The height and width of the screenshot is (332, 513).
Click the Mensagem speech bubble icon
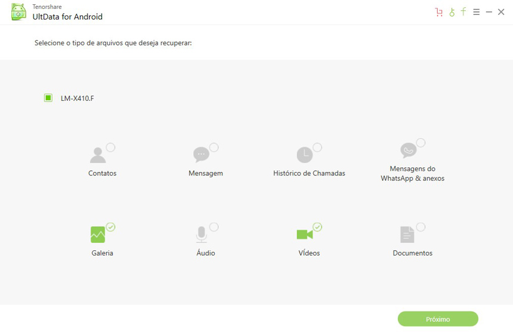click(201, 155)
